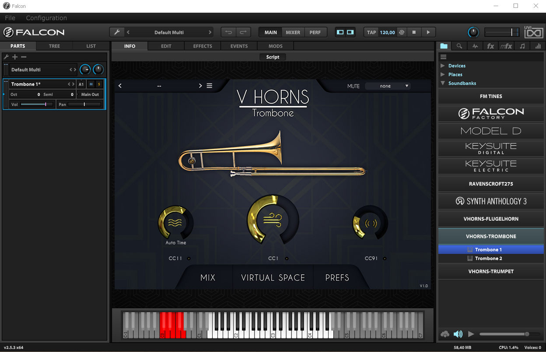Switch to MAIN view

pyautogui.click(x=270, y=32)
